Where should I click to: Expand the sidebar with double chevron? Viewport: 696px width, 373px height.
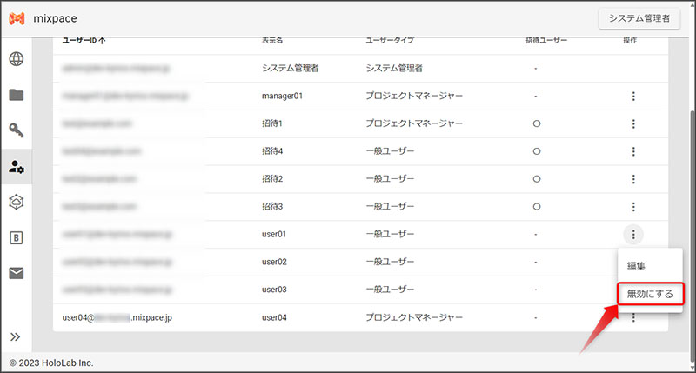click(16, 337)
